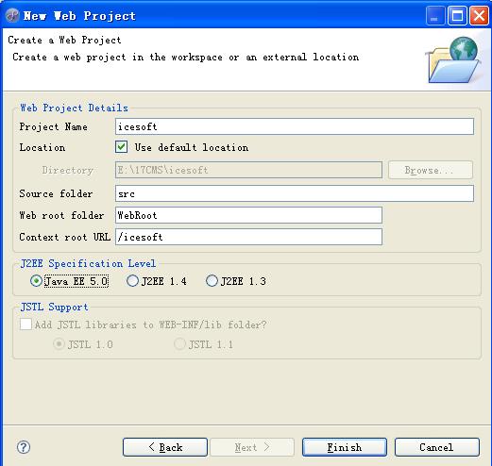Check Add JSTL libraries checkbox
492x466 pixels.
(x=25, y=325)
